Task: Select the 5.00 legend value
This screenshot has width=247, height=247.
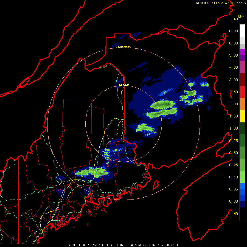Action: (234, 55)
